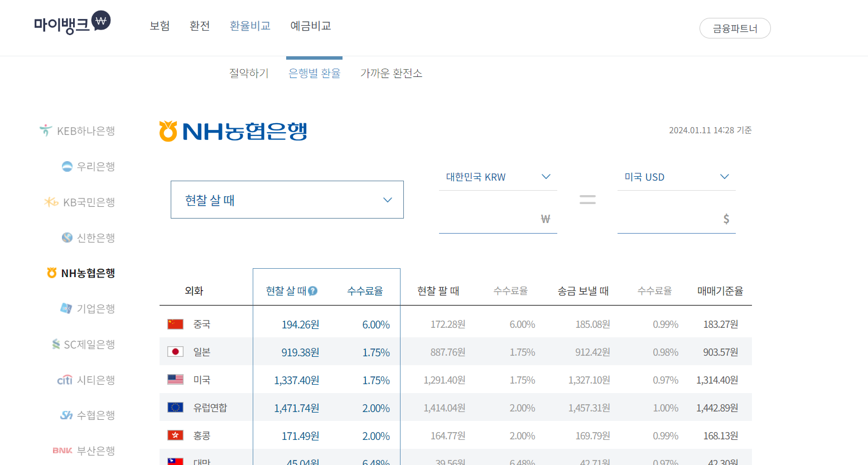The width and height of the screenshot is (868, 465).
Task: Click the 외화 column header
Action: (194, 291)
